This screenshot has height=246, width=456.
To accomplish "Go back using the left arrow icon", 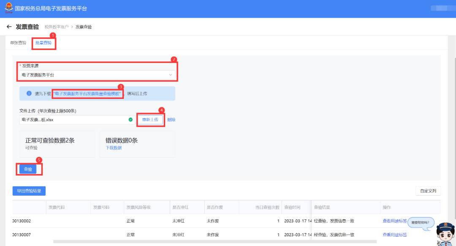I will [x=9, y=27].
